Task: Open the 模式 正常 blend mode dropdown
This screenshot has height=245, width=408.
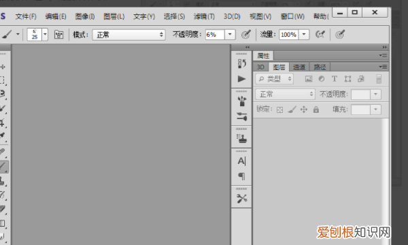Action: point(129,35)
